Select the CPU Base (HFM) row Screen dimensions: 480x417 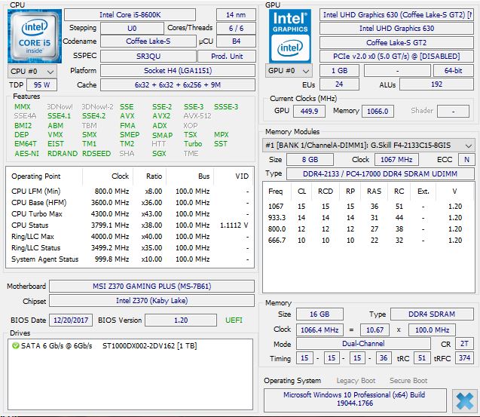point(130,203)
